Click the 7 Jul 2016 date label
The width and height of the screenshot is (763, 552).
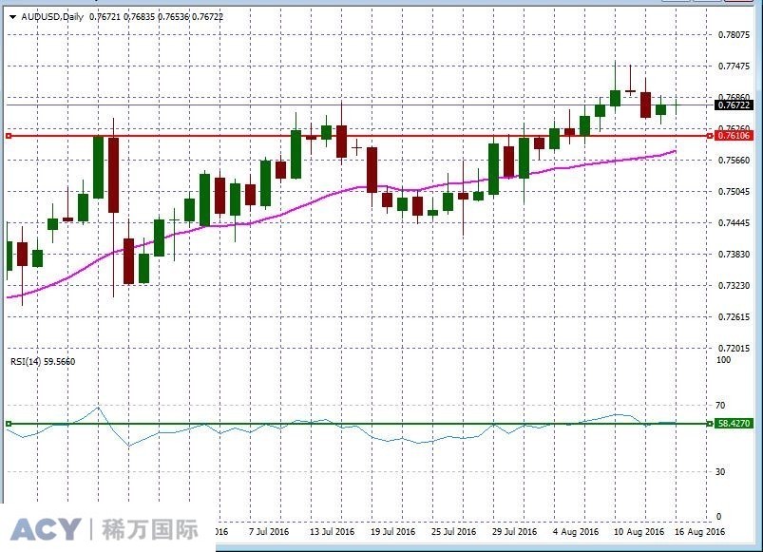pos(269,532)
